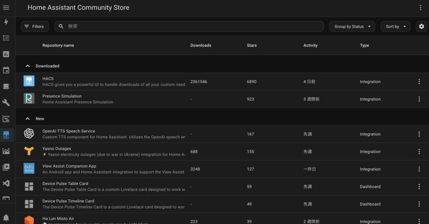Open the Media play icon in sidebar

tap(6, 167)
